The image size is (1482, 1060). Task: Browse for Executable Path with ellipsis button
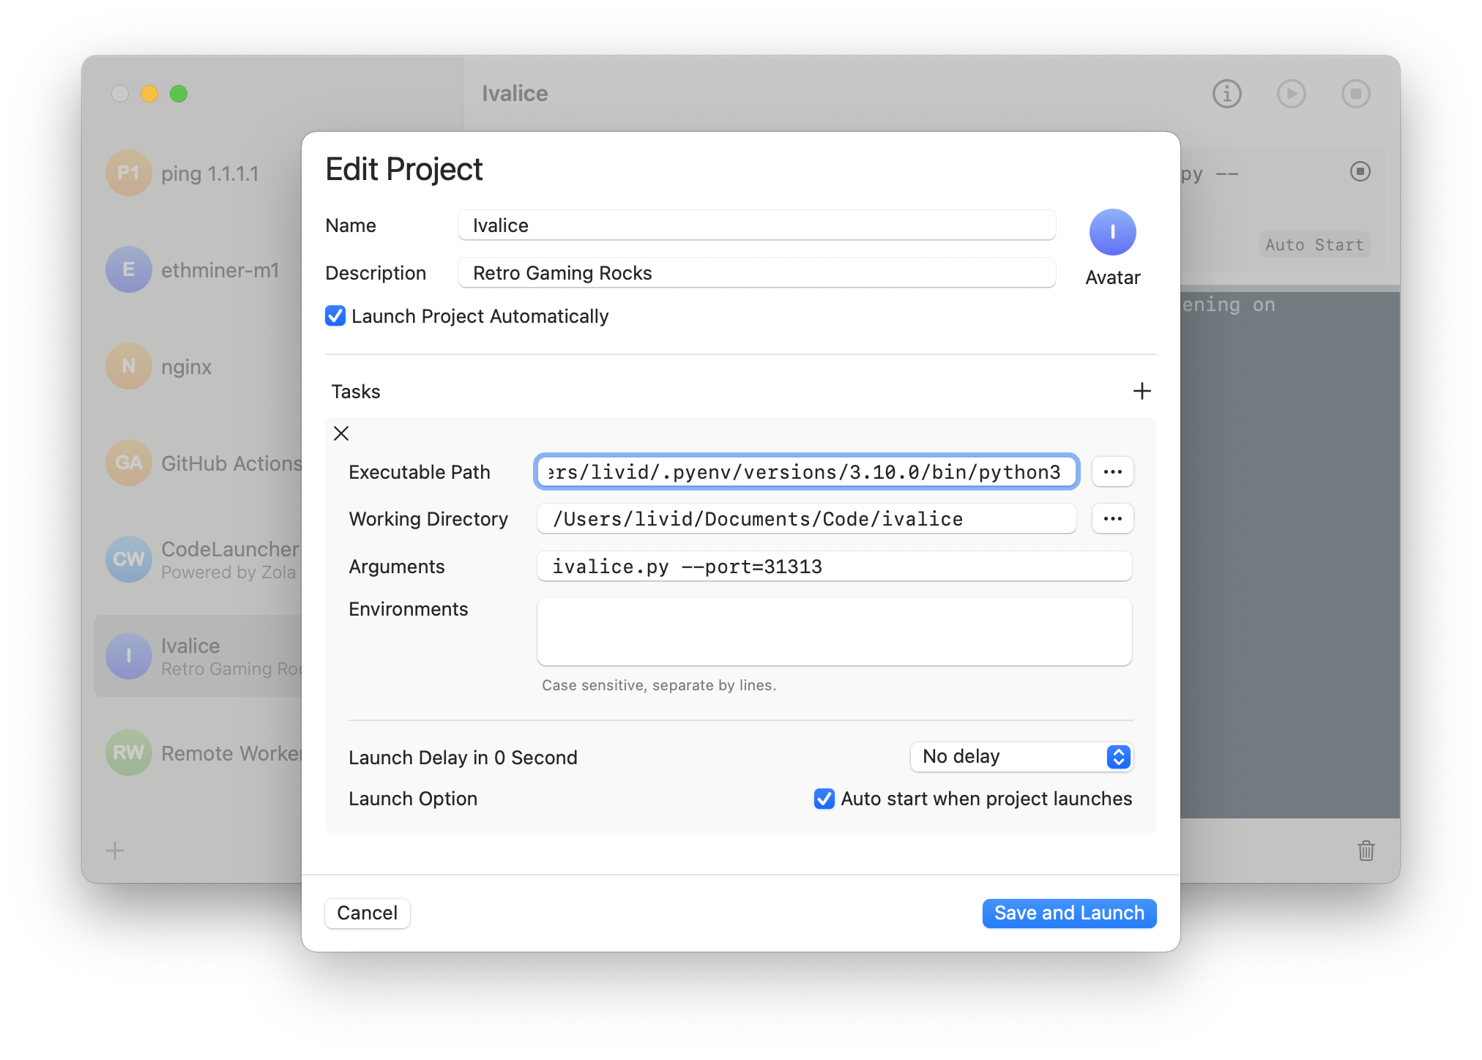1112,472
